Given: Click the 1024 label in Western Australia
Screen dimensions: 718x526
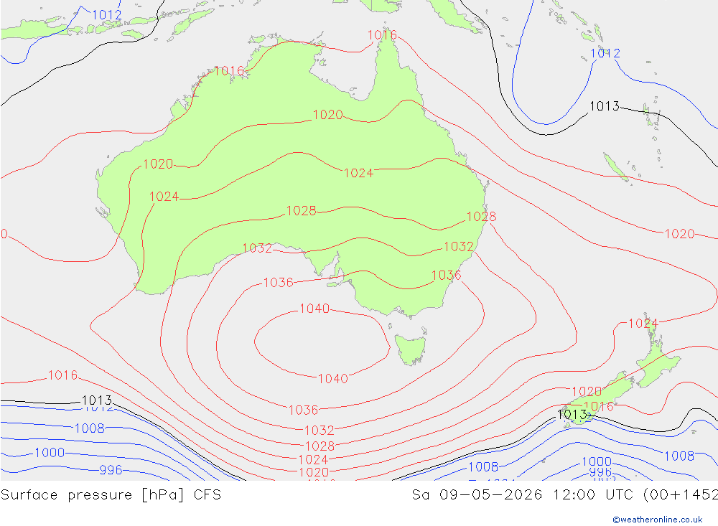Looking at the screenshot, I should [x=164, y=197].
